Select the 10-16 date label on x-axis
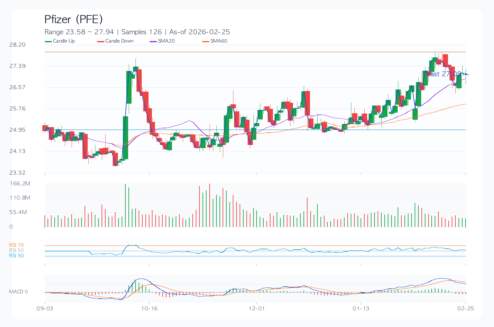Screen dimensions: 494x327 [149, 308]
